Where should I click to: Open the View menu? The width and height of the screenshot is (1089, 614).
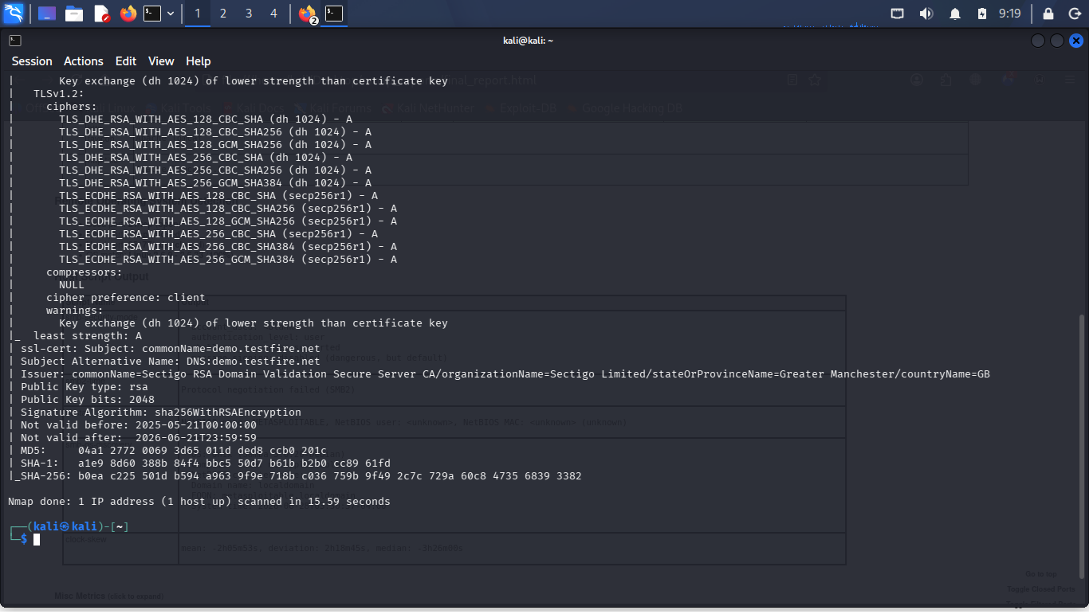(x=161, y=61)
